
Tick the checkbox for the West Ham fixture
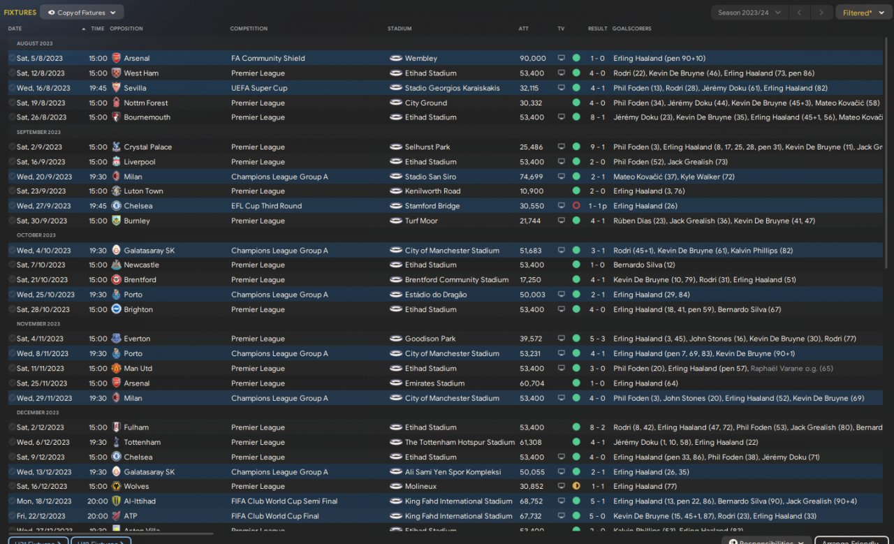tap(12, 73)
